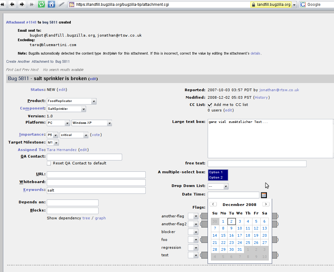Click jonathan@rtsw.co.uk reporter link
The height and width of the screenshot is (272, 334).
coord(279,90)
